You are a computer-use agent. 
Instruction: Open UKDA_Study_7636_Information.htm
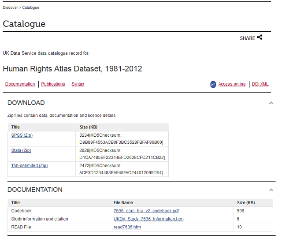point(148,219)
